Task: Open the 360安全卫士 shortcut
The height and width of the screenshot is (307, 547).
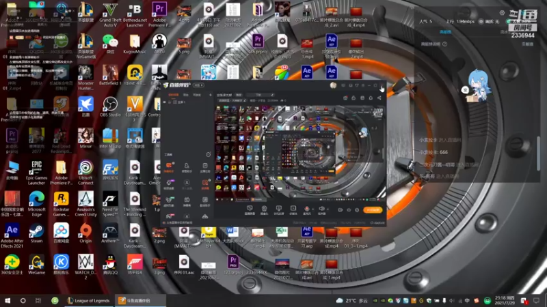Action: 12,265
